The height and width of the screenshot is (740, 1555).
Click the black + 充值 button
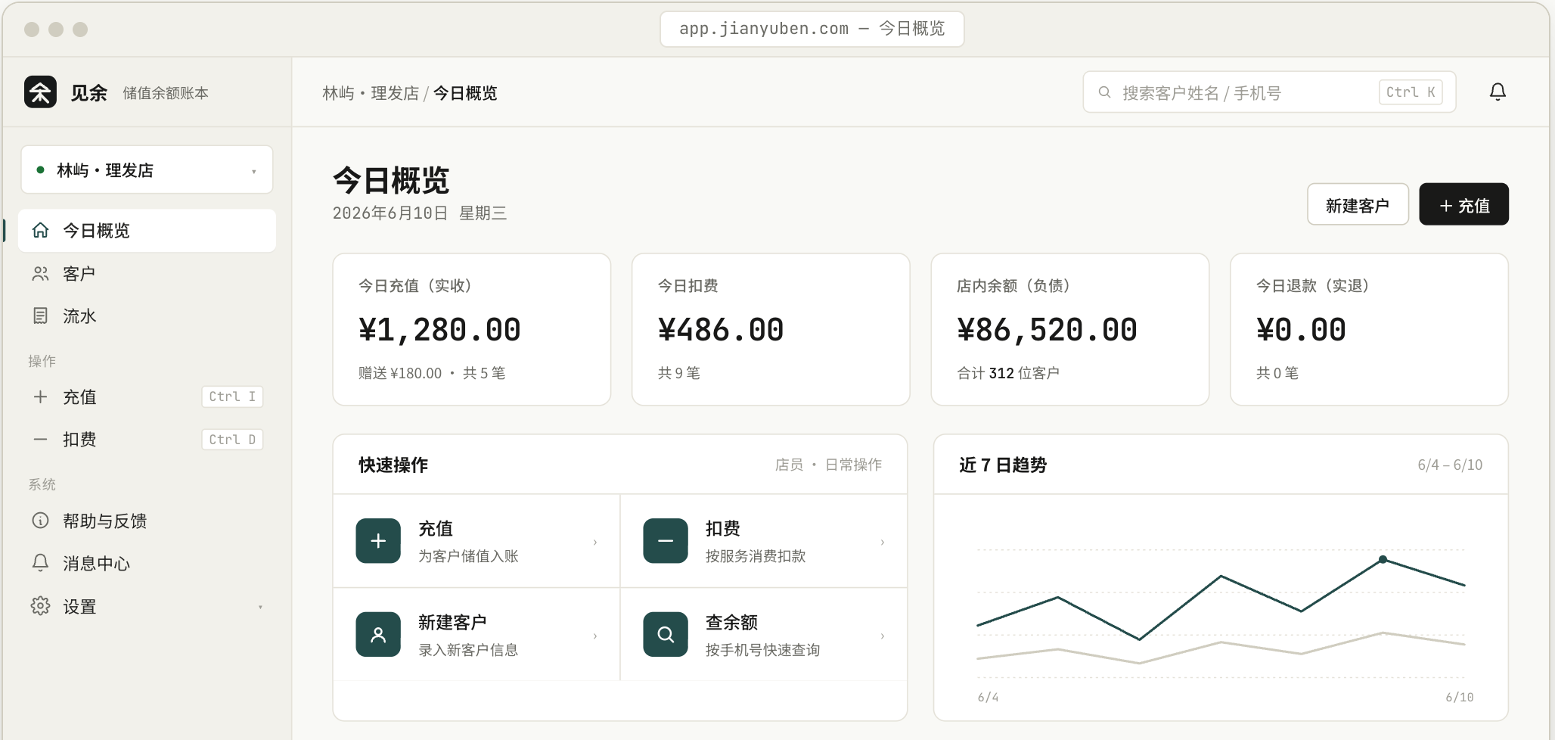coord(1463,204)
